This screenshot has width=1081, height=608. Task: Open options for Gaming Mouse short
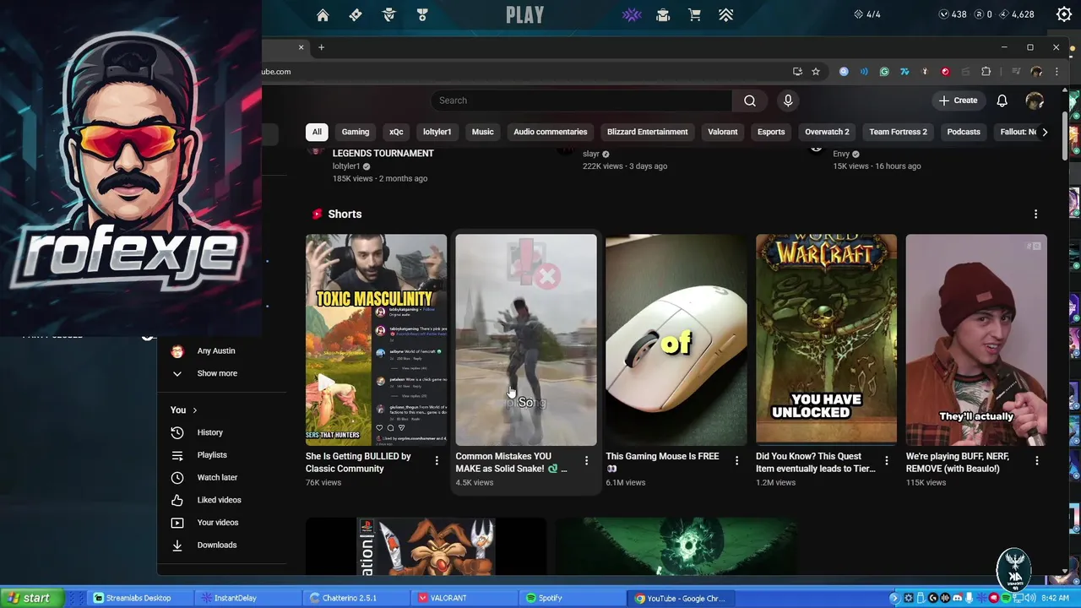[736, 461]
